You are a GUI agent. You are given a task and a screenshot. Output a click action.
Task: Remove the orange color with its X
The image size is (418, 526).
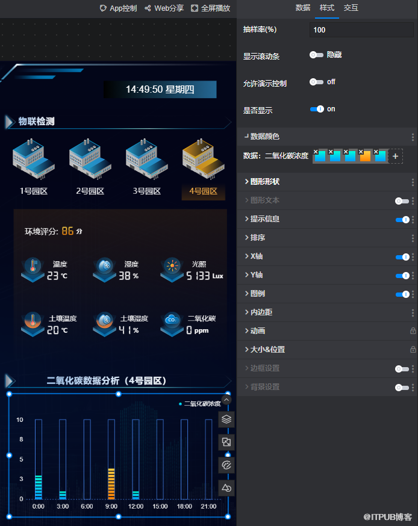(361, 152)
